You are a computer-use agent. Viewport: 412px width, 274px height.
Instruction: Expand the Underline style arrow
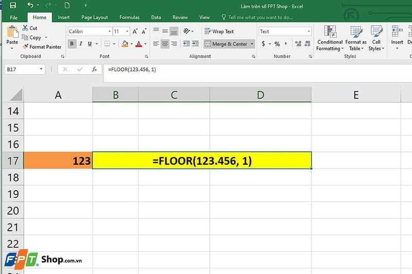[97, 44]
